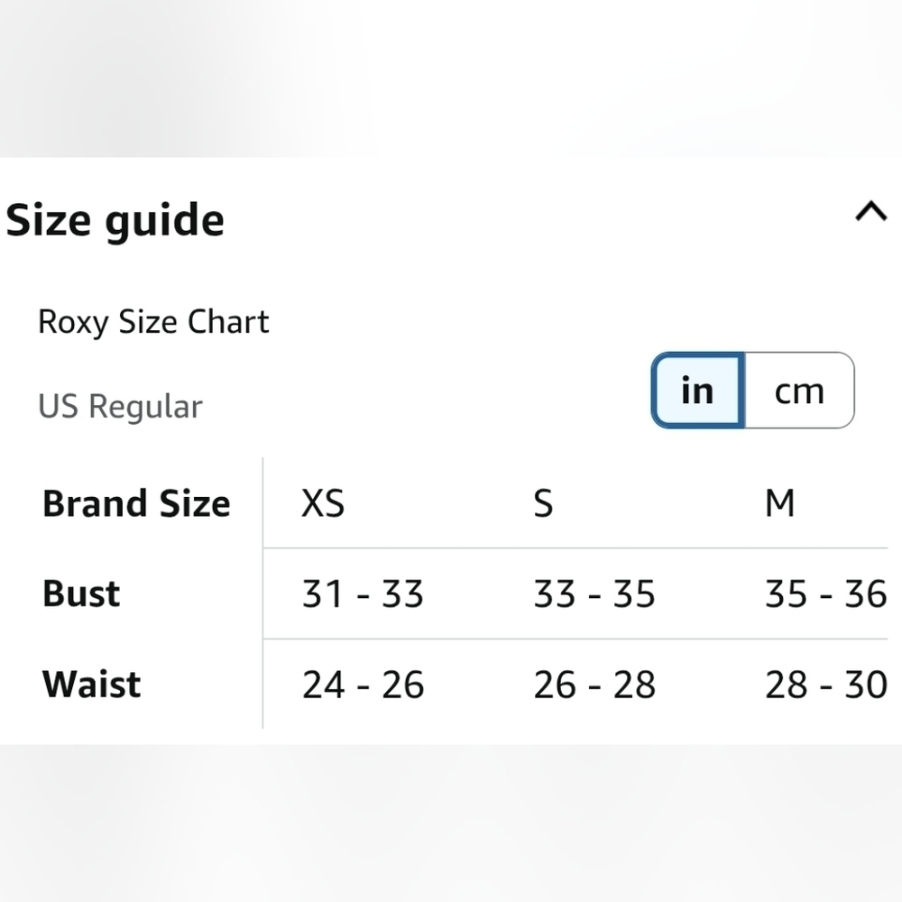Select the Waist row header

pyautogui.click(x=91, y=684)
